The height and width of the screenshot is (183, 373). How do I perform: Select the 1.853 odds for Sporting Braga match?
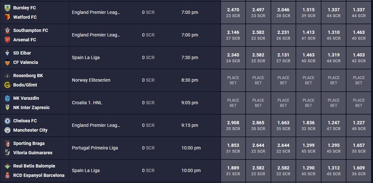pos(233,148)
